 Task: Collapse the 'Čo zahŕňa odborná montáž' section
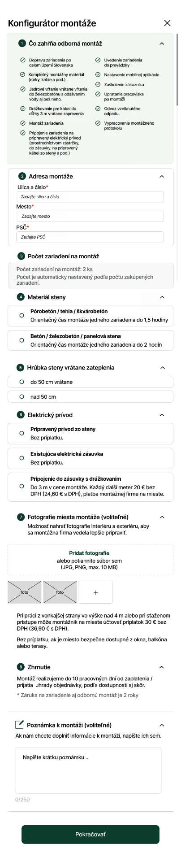162,43
